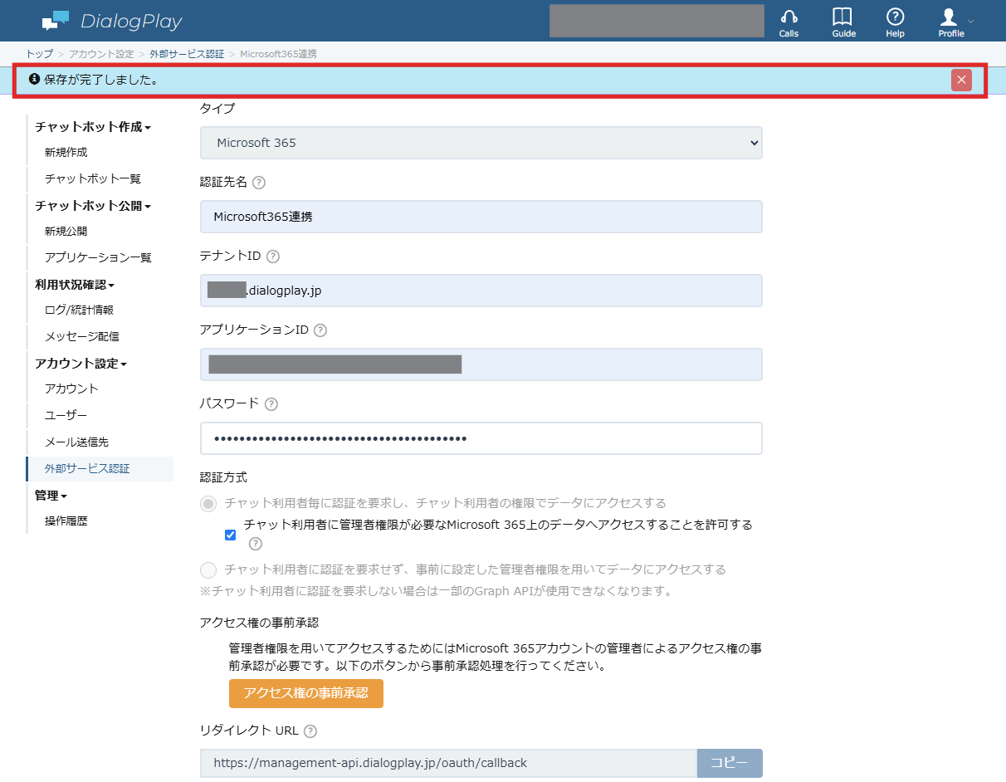Open the Guide book icon
This screenshot has width=1006, height=782.
tap(843, 22)
